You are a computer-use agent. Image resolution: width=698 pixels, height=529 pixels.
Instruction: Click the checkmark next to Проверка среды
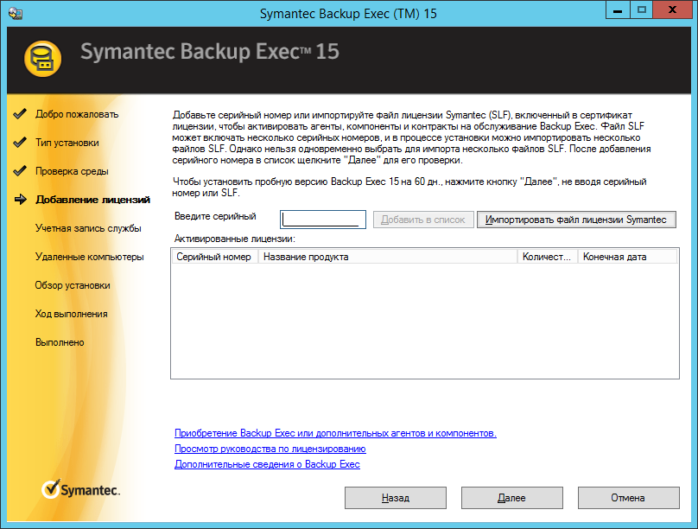pos(20,171)
